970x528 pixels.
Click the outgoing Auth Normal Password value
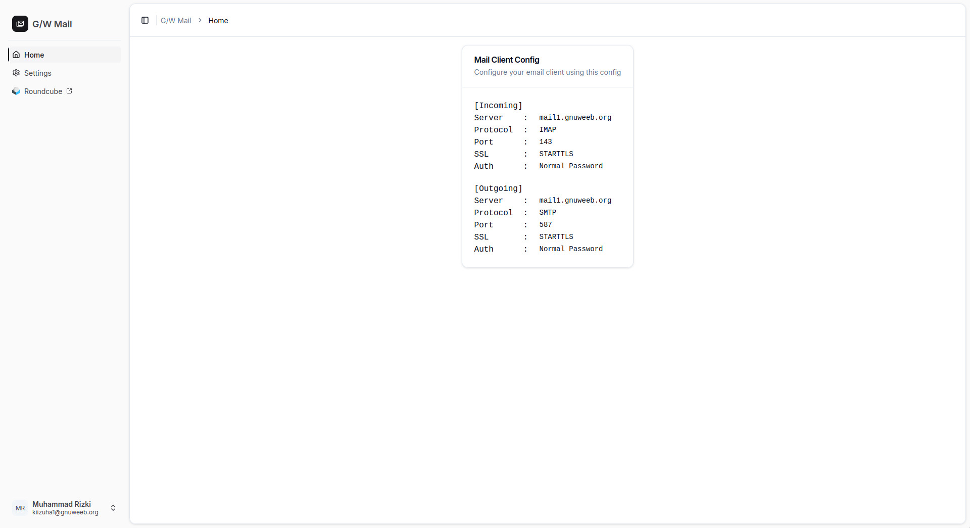click(571, 249)
